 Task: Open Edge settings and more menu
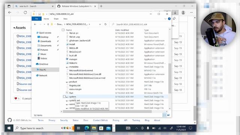[191, 12]
